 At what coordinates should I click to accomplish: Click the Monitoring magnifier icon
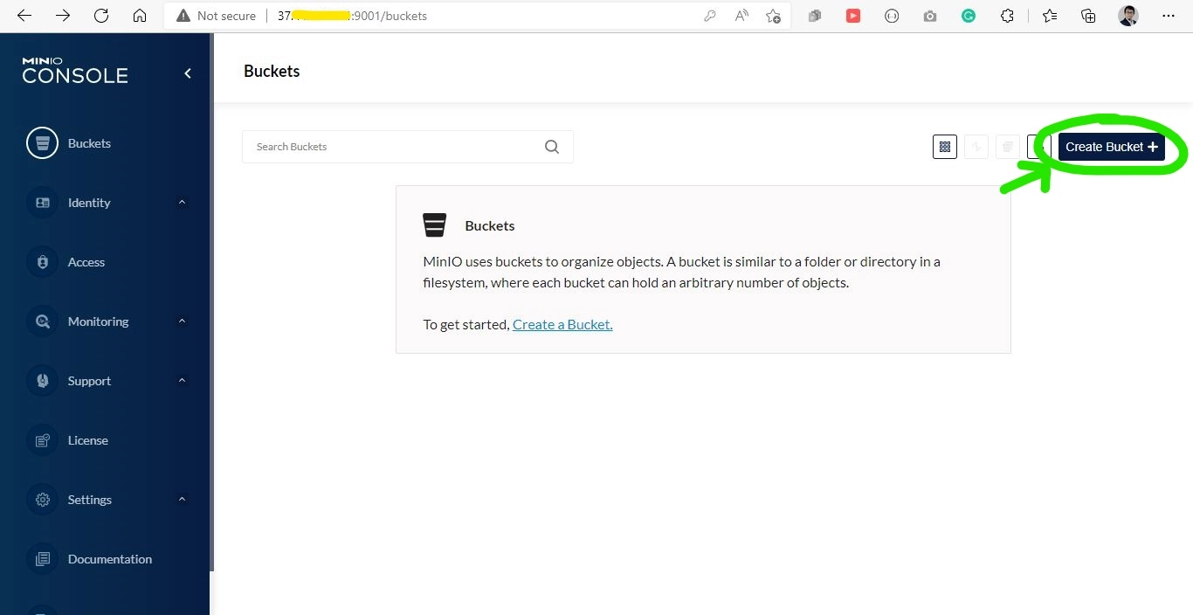point(42,321)
